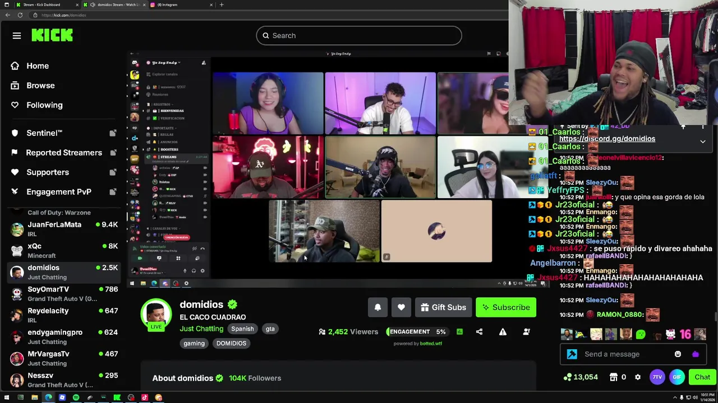718x403 pixels.
Task: Click the gta tag
Action: coord(270,329)
